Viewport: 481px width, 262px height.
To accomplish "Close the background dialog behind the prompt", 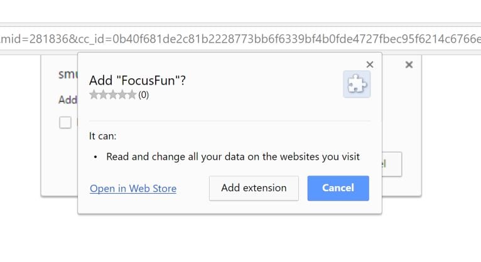I will [x=409, y=65].
